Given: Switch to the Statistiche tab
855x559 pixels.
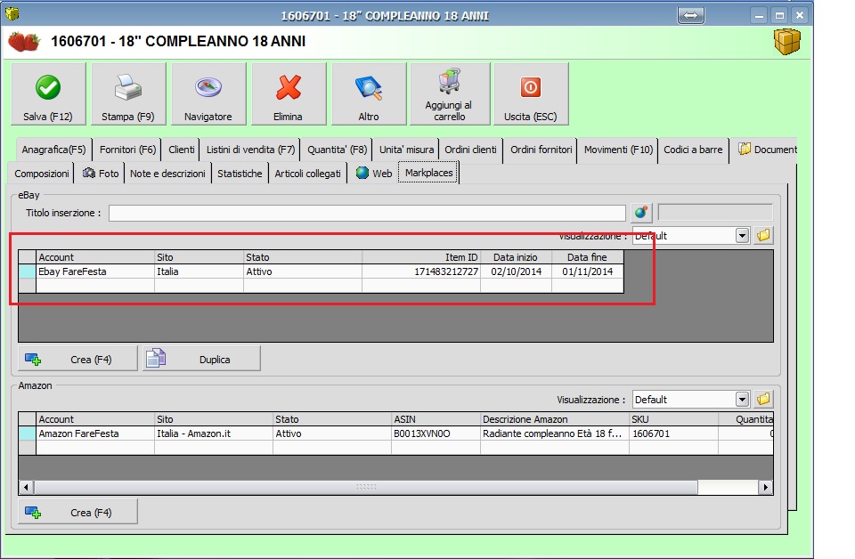Looking at the screenshot, I should (240, 174).
